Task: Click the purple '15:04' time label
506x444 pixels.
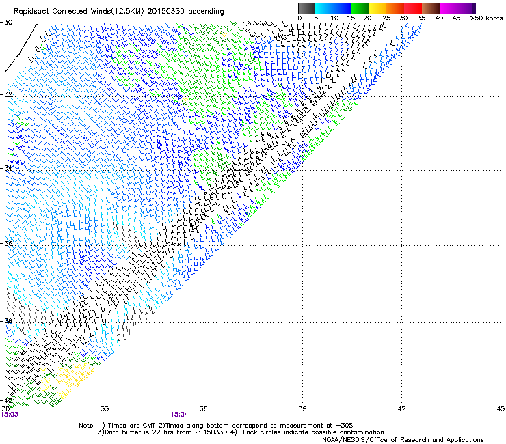Action: pos(180,415)
